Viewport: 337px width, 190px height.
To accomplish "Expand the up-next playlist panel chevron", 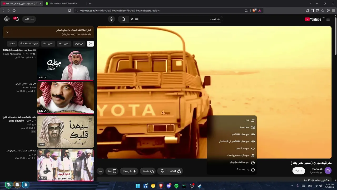I will [x=7, y=32].
